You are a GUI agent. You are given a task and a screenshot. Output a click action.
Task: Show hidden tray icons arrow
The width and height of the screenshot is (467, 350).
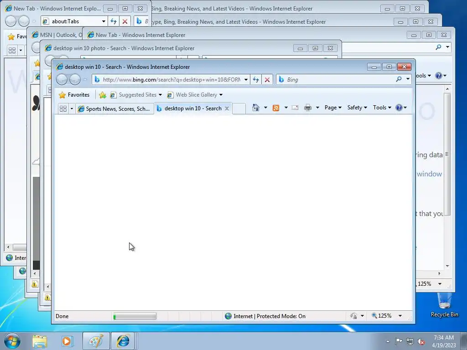(x=388, y=341)
